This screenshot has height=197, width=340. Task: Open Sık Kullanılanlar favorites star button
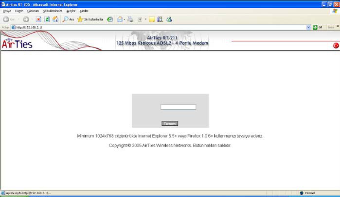[x=90, y=19]
